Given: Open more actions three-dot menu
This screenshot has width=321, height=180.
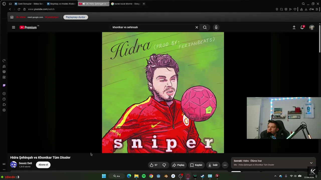Looking at the screenshot, I should (225, 165).
